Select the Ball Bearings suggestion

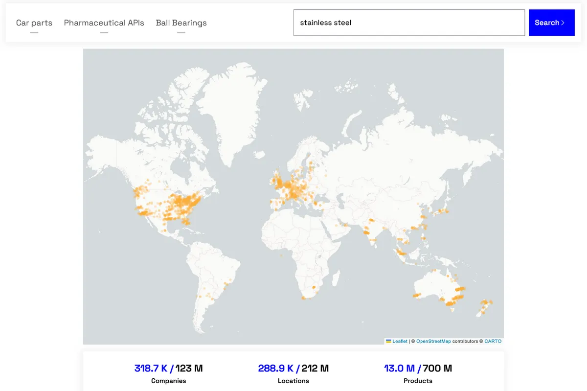click(x=181, y=23)
